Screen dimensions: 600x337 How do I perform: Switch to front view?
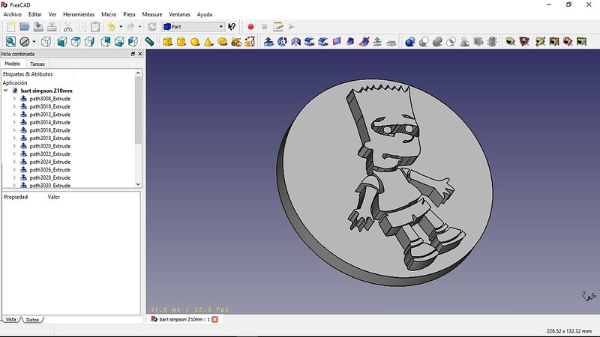click(x=62, y=42)
